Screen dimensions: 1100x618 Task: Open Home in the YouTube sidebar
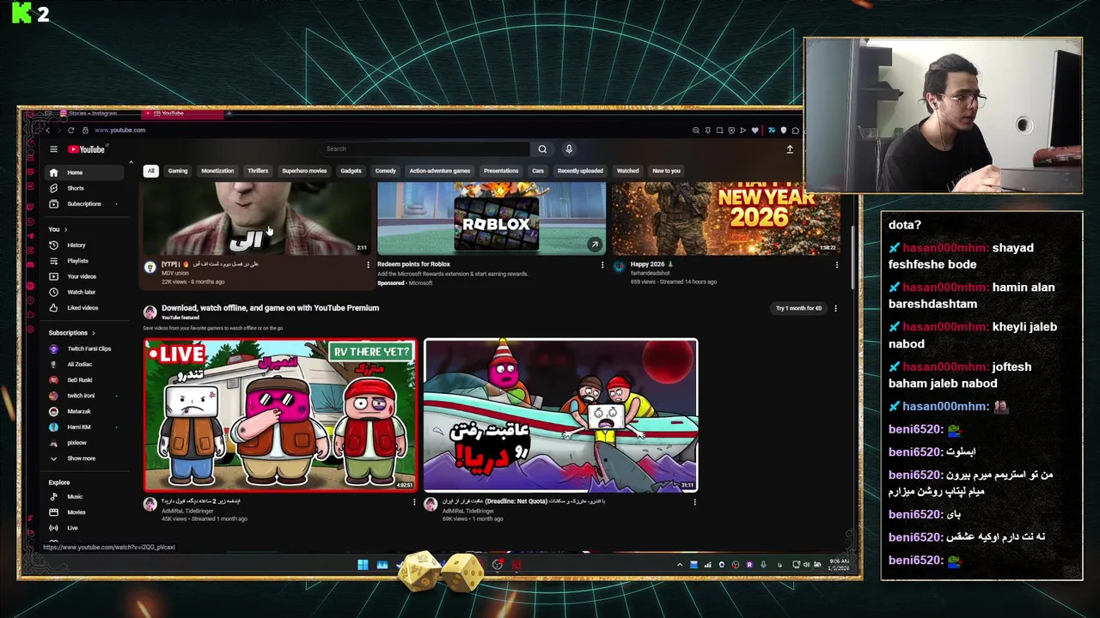pyautogui.click(x=84, y=173)
